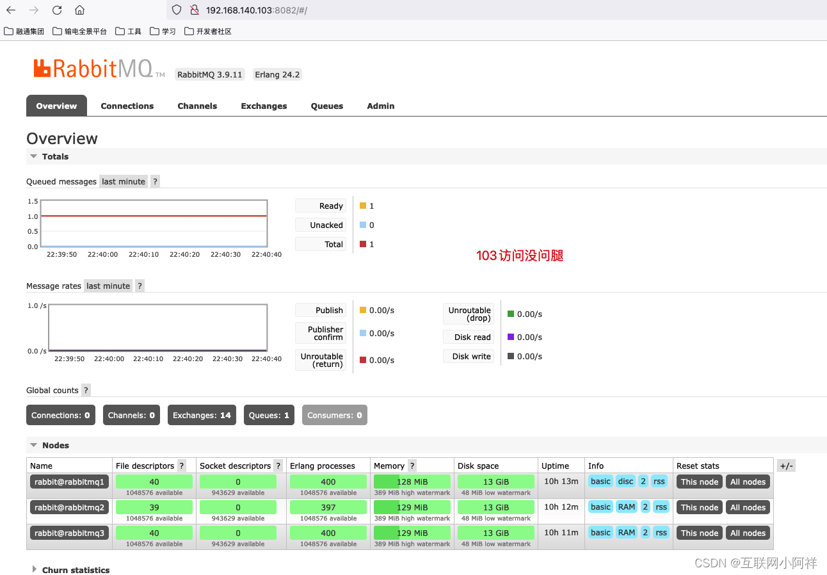The height and width of the screenshot is (575, 827).
Task: Click the 397 Erlang processes value
Action: [328, 508]
